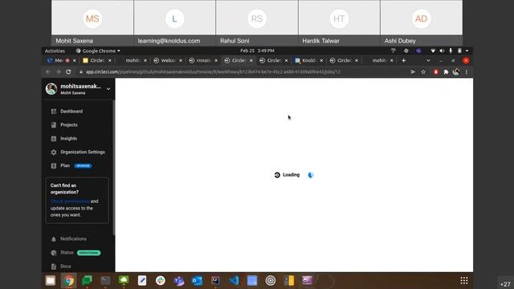This screenshot has width=514, height=289.
Task: Go back in Chrome browser history
Action: pyautogui.click(x=48, y=71)
